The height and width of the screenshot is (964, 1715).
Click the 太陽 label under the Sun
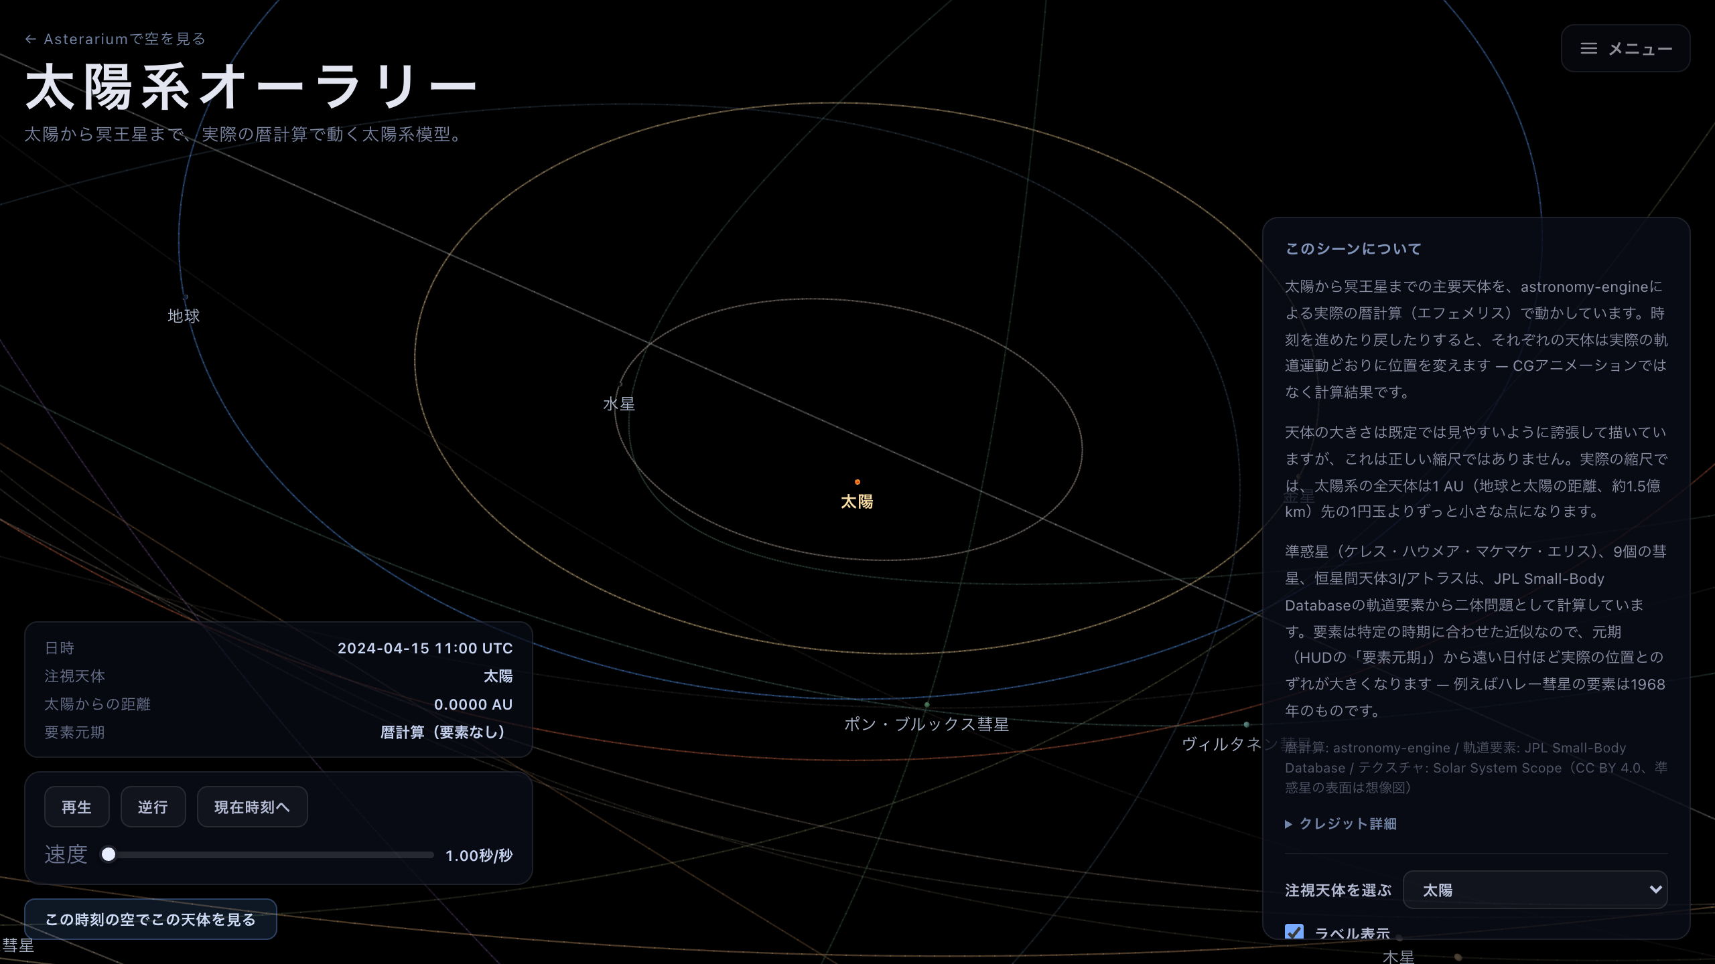[857, 501]
